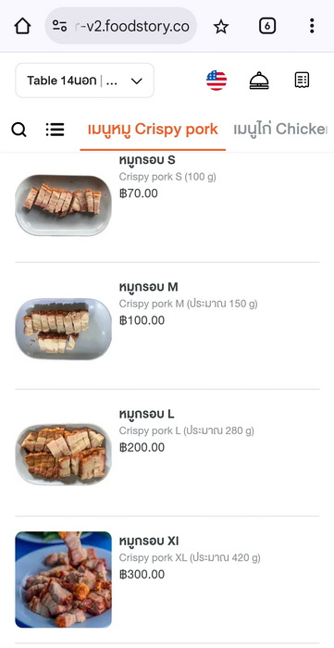
Task: Select the เมนูหมู Crispy pork tab
Action: coord(153,130)
